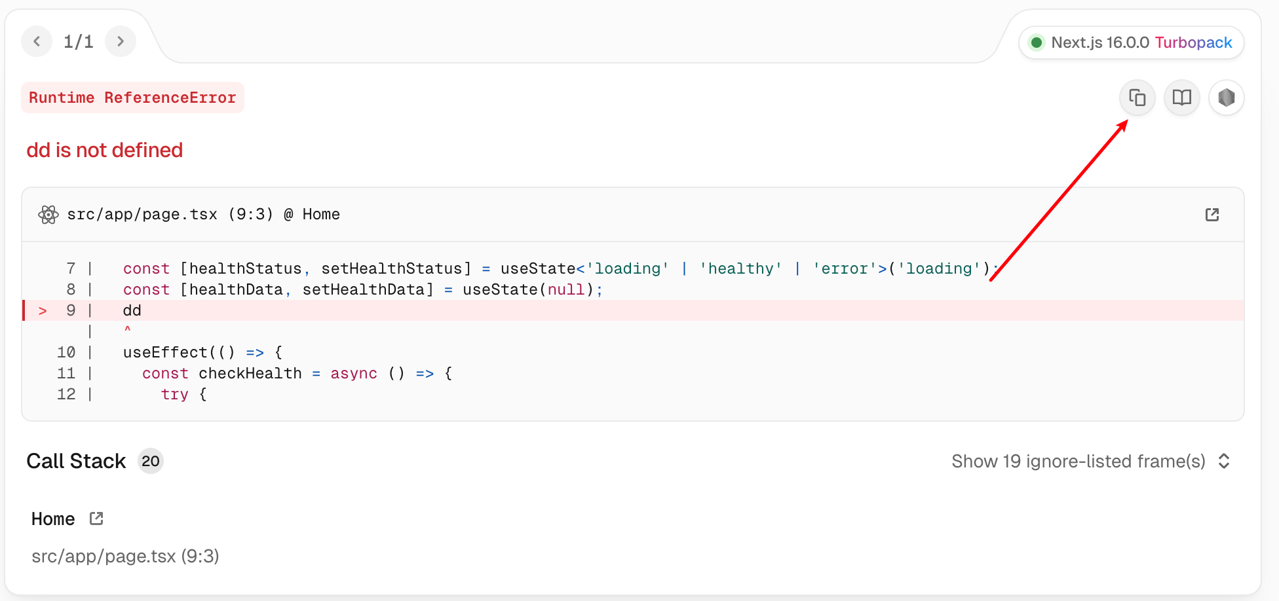
Task: Click the Call Stack count badge 20
Action: (150, 461)
